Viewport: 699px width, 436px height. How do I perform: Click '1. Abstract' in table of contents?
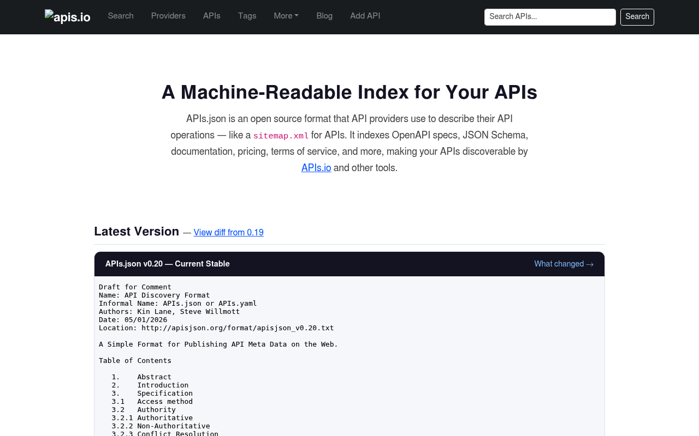(141, 377)
